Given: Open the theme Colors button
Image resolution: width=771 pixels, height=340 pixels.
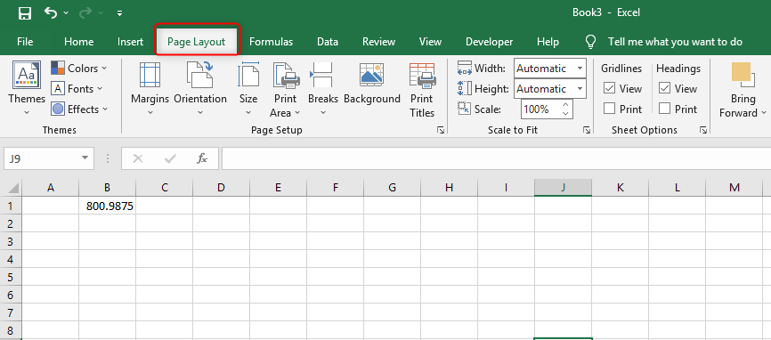Looking at the screenshot, I should [78, 68].
